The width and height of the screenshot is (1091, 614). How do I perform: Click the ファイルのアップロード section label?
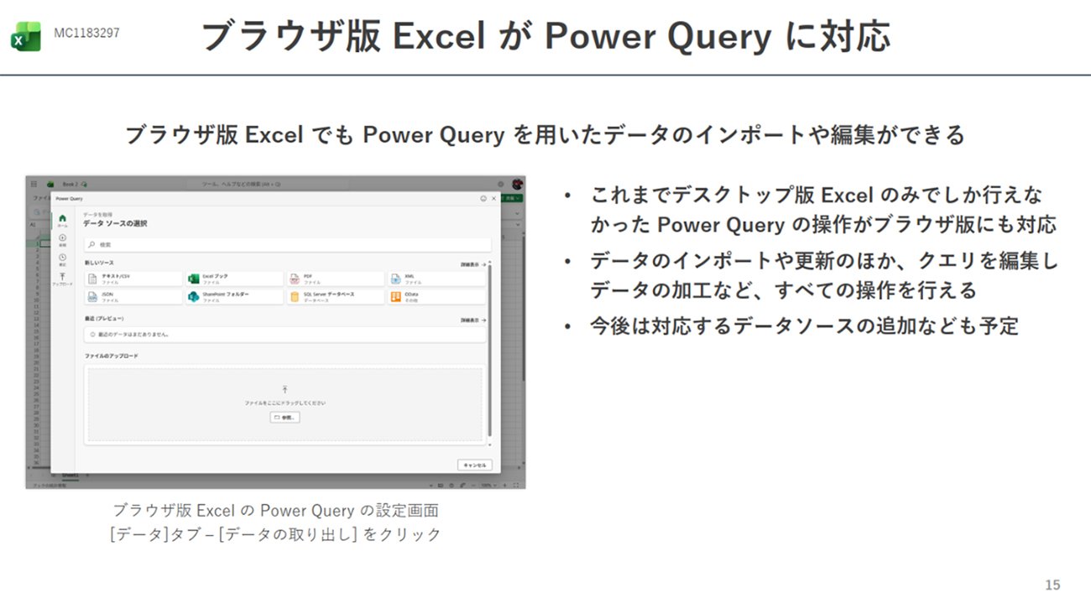coord(111,356)
